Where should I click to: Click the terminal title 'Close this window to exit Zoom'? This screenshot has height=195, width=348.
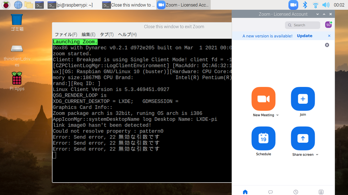[x=174, y=27]
